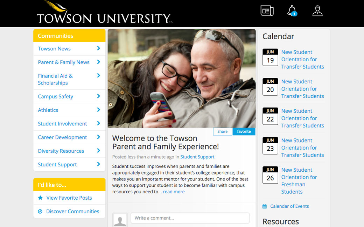Click the commenter avatar placeholder icon
The height and width of the screenshot is (227, 364).
click(120, 220)
